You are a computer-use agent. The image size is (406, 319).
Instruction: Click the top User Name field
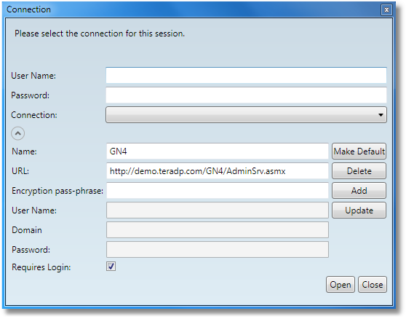(246, 76)
